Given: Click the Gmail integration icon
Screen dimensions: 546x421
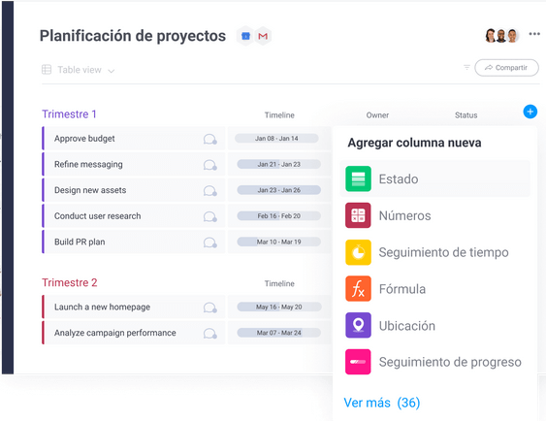Looking at the screenshot, I should pos(263,36).
